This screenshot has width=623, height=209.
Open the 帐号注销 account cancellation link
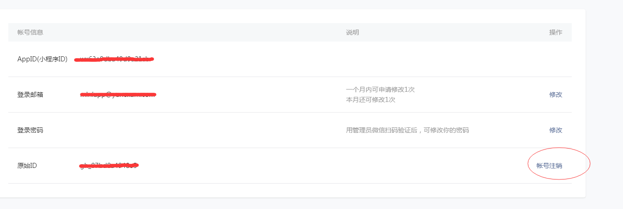coord(549,166)
